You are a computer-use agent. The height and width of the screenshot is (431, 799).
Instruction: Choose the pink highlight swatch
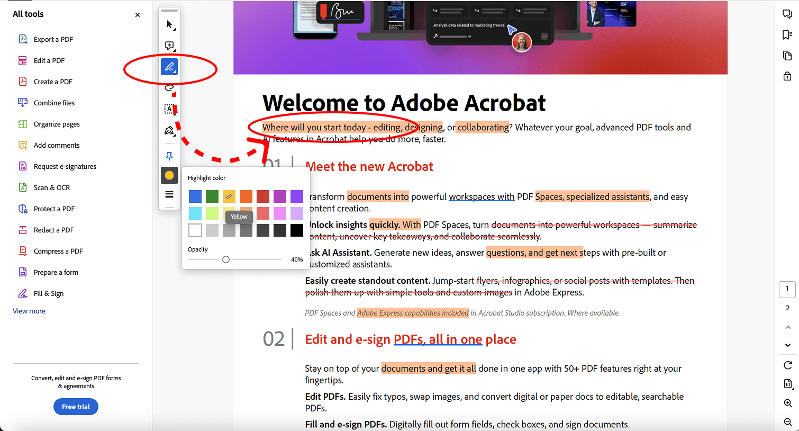tap(280, 213)
